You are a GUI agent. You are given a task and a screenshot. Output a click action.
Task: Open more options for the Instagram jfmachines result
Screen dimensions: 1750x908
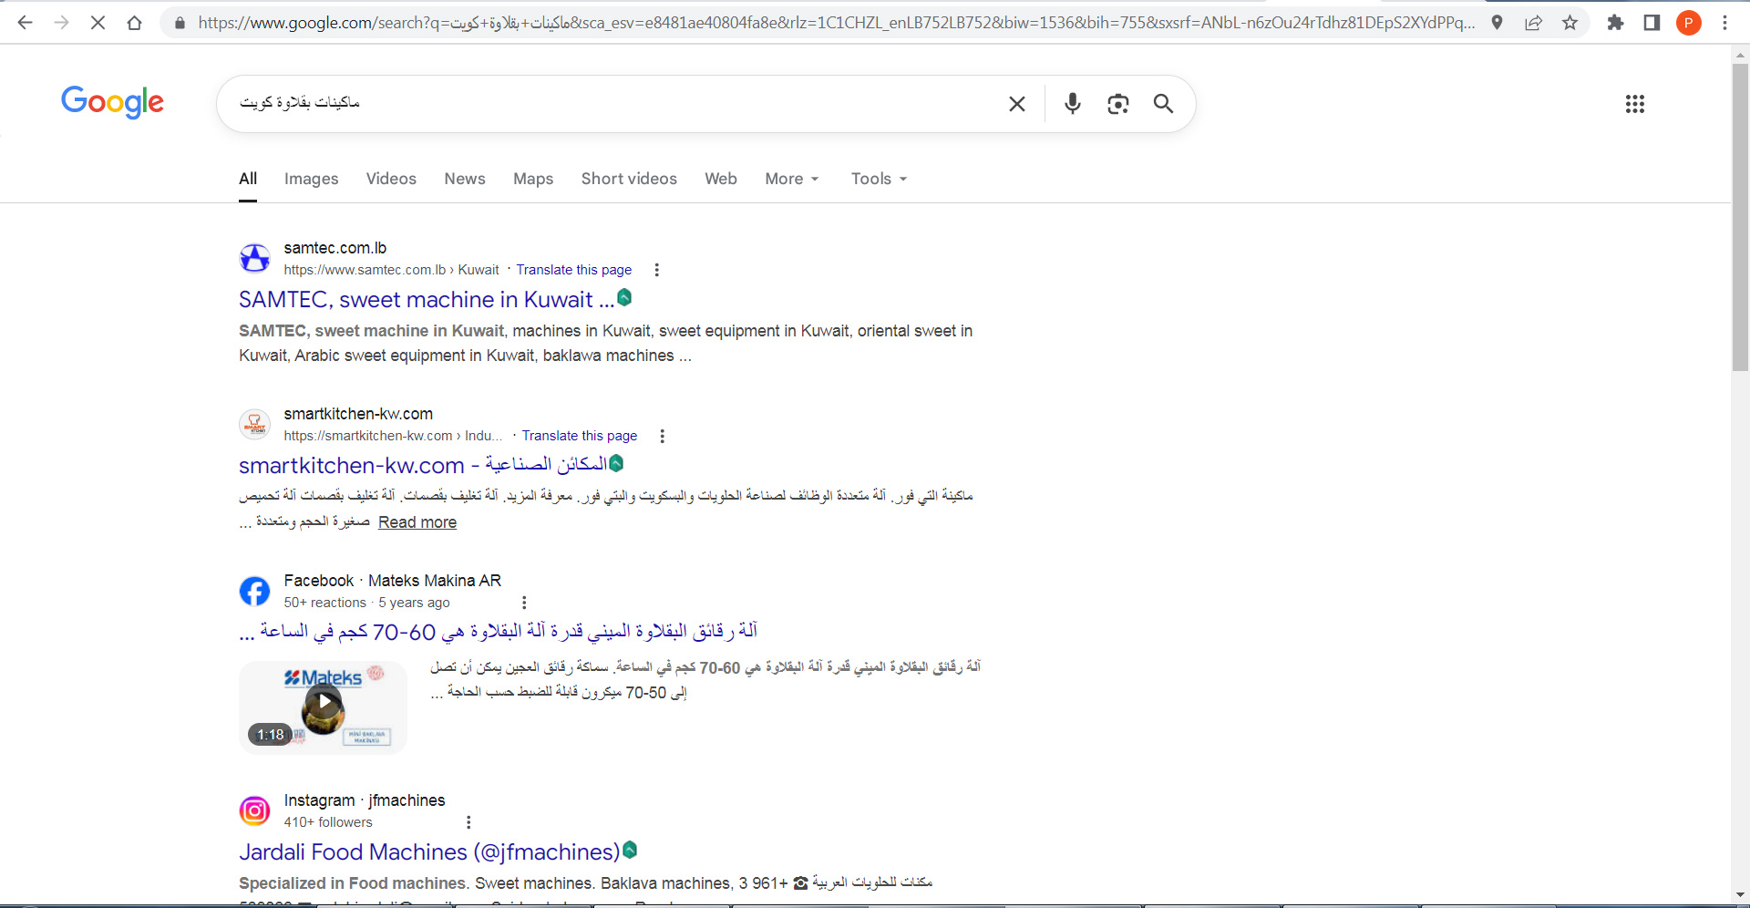(x=468, y=822)
